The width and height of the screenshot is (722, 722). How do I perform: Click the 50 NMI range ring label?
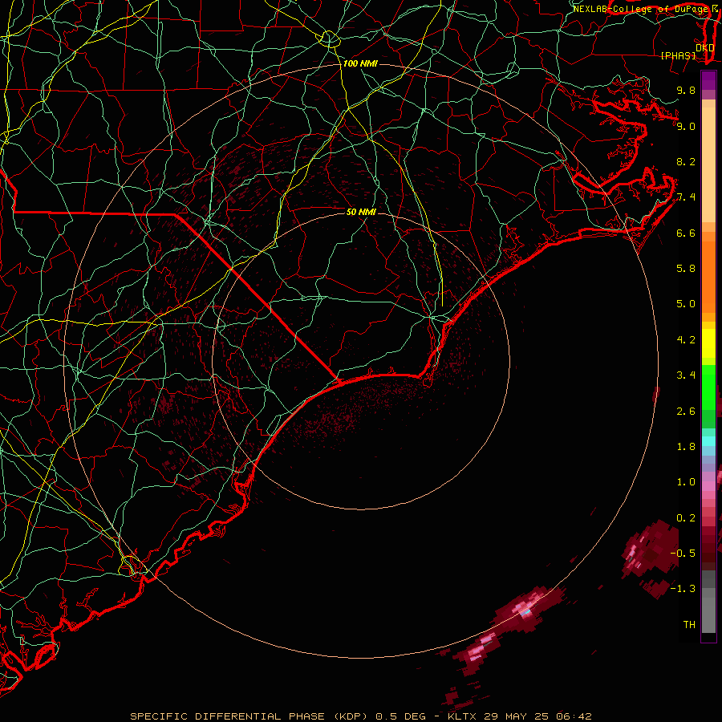pyautogui.click(x=361, y=212)
